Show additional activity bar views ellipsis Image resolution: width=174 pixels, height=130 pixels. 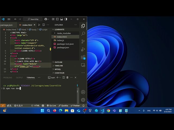[83, 73]
